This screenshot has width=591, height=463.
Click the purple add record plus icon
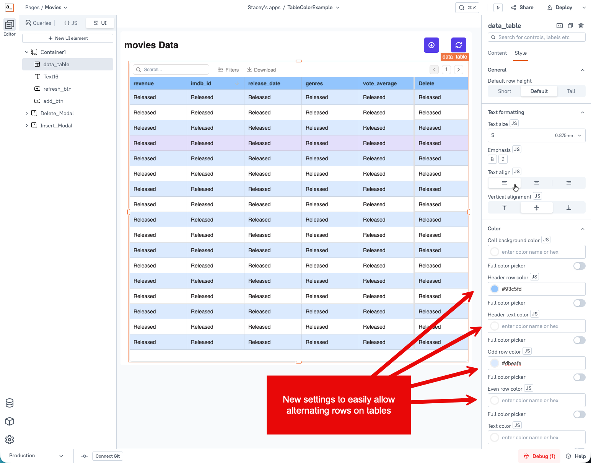[x=431, y=45]
